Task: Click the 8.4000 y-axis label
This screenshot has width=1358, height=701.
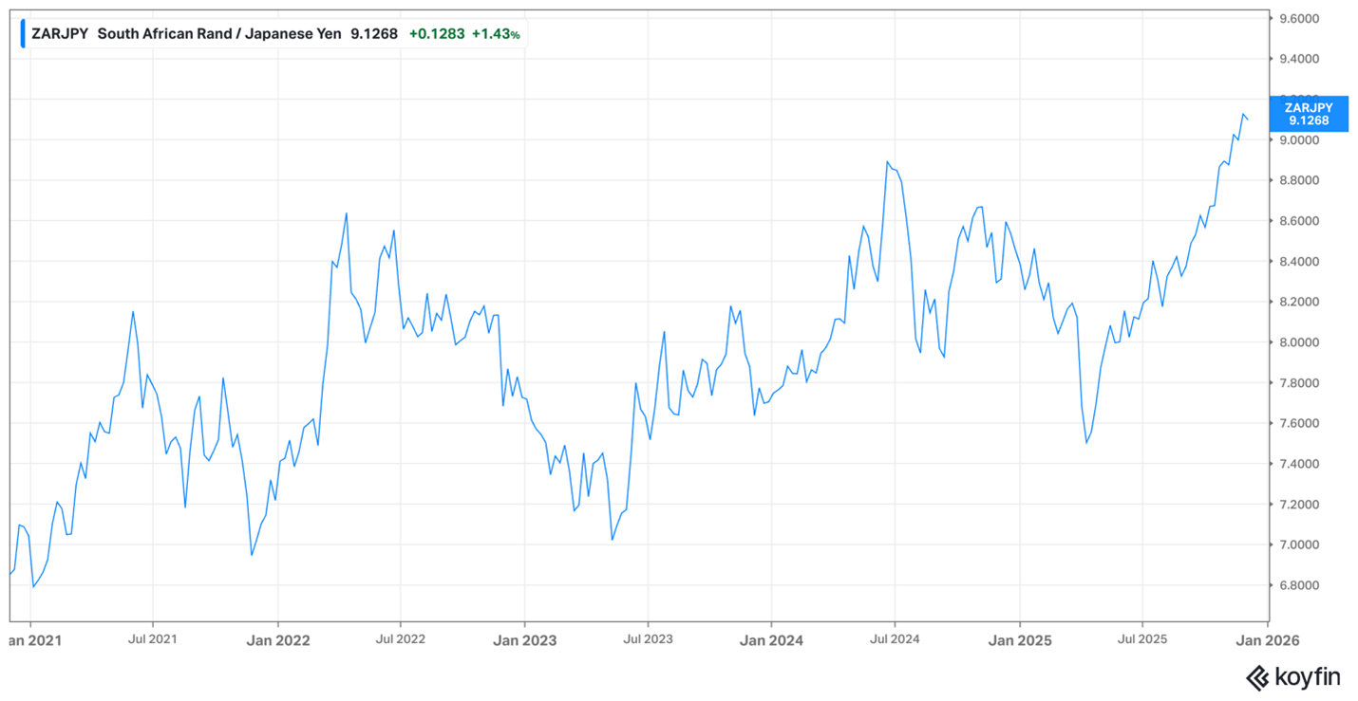Action: pyautogui.click(x=1300, y=261)
